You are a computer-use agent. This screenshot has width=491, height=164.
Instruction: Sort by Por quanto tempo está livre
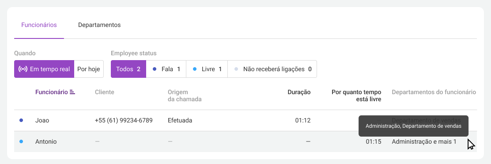tap(356, 95)
